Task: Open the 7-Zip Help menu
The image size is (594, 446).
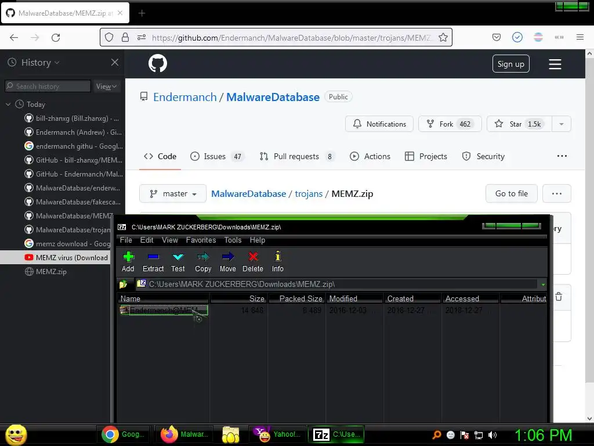Action: tap(257, 240)
